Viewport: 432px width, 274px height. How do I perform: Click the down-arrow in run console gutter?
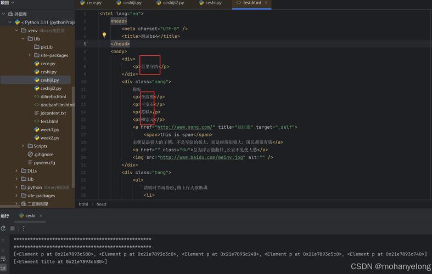pos(3,249)
